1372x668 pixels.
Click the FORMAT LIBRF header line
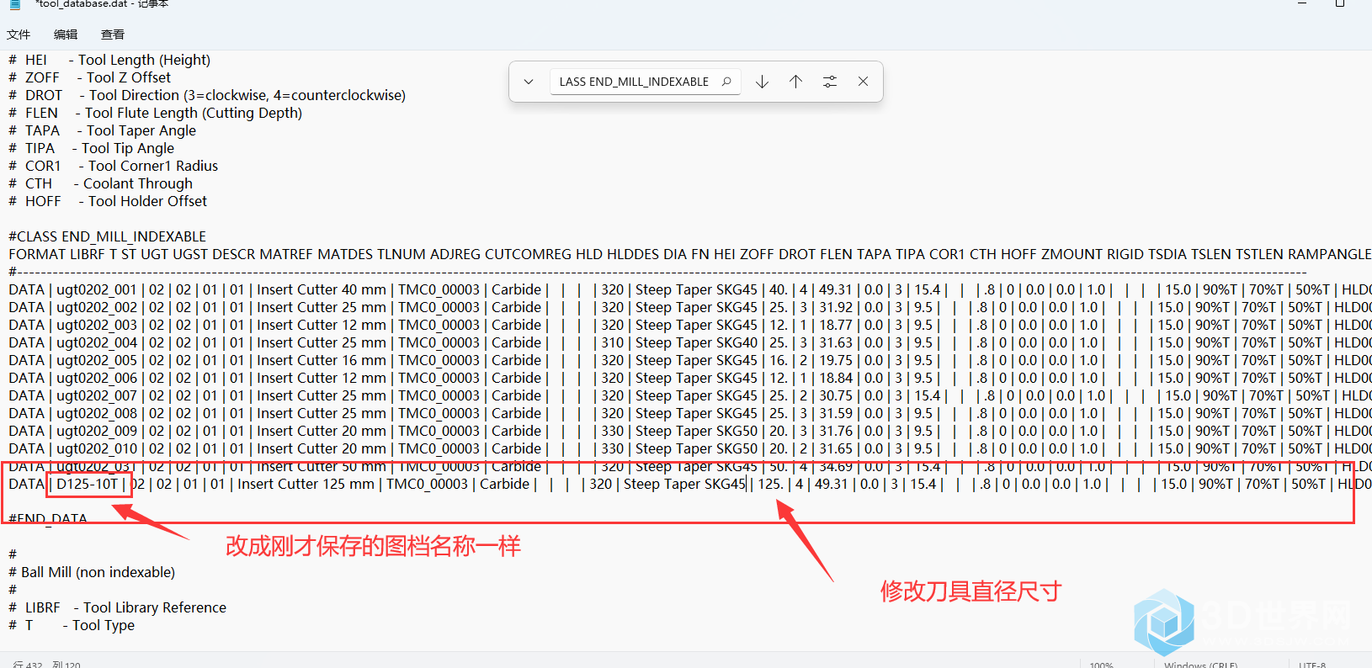click(689, 254)
